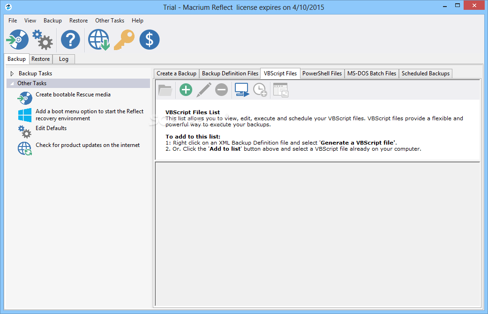This screenshot has height=314, width=488.
Task: Click the globe update download toolbar icon
Action: point(99,40)
